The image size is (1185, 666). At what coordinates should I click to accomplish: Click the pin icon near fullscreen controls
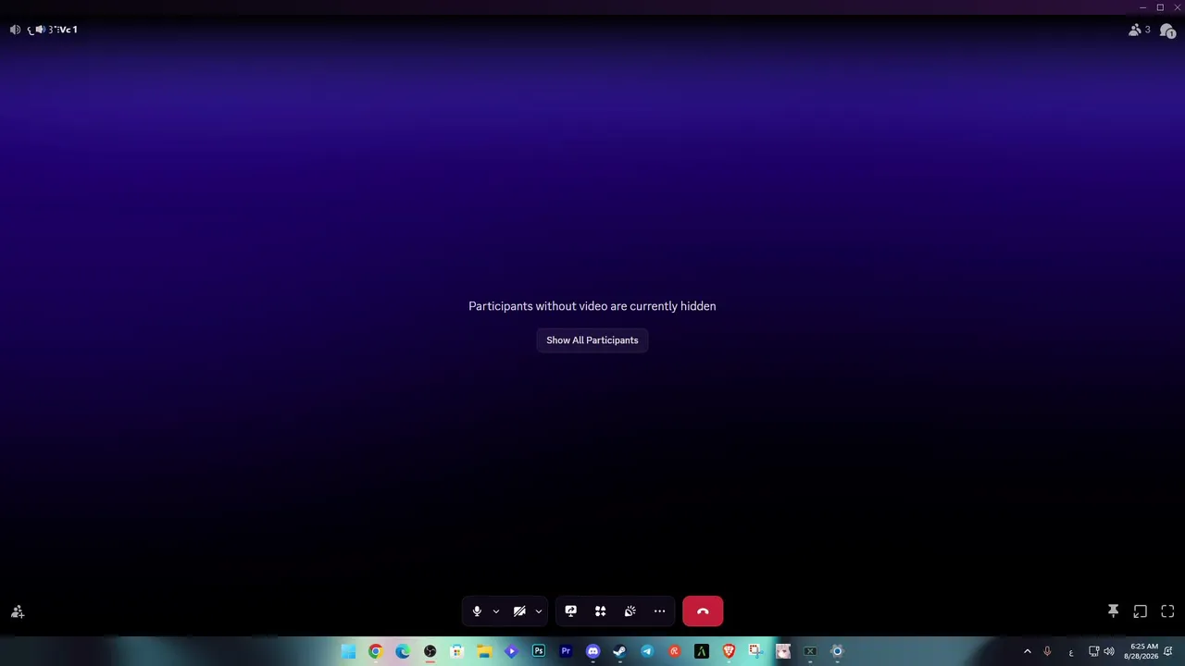click(x=1114, y=611)
